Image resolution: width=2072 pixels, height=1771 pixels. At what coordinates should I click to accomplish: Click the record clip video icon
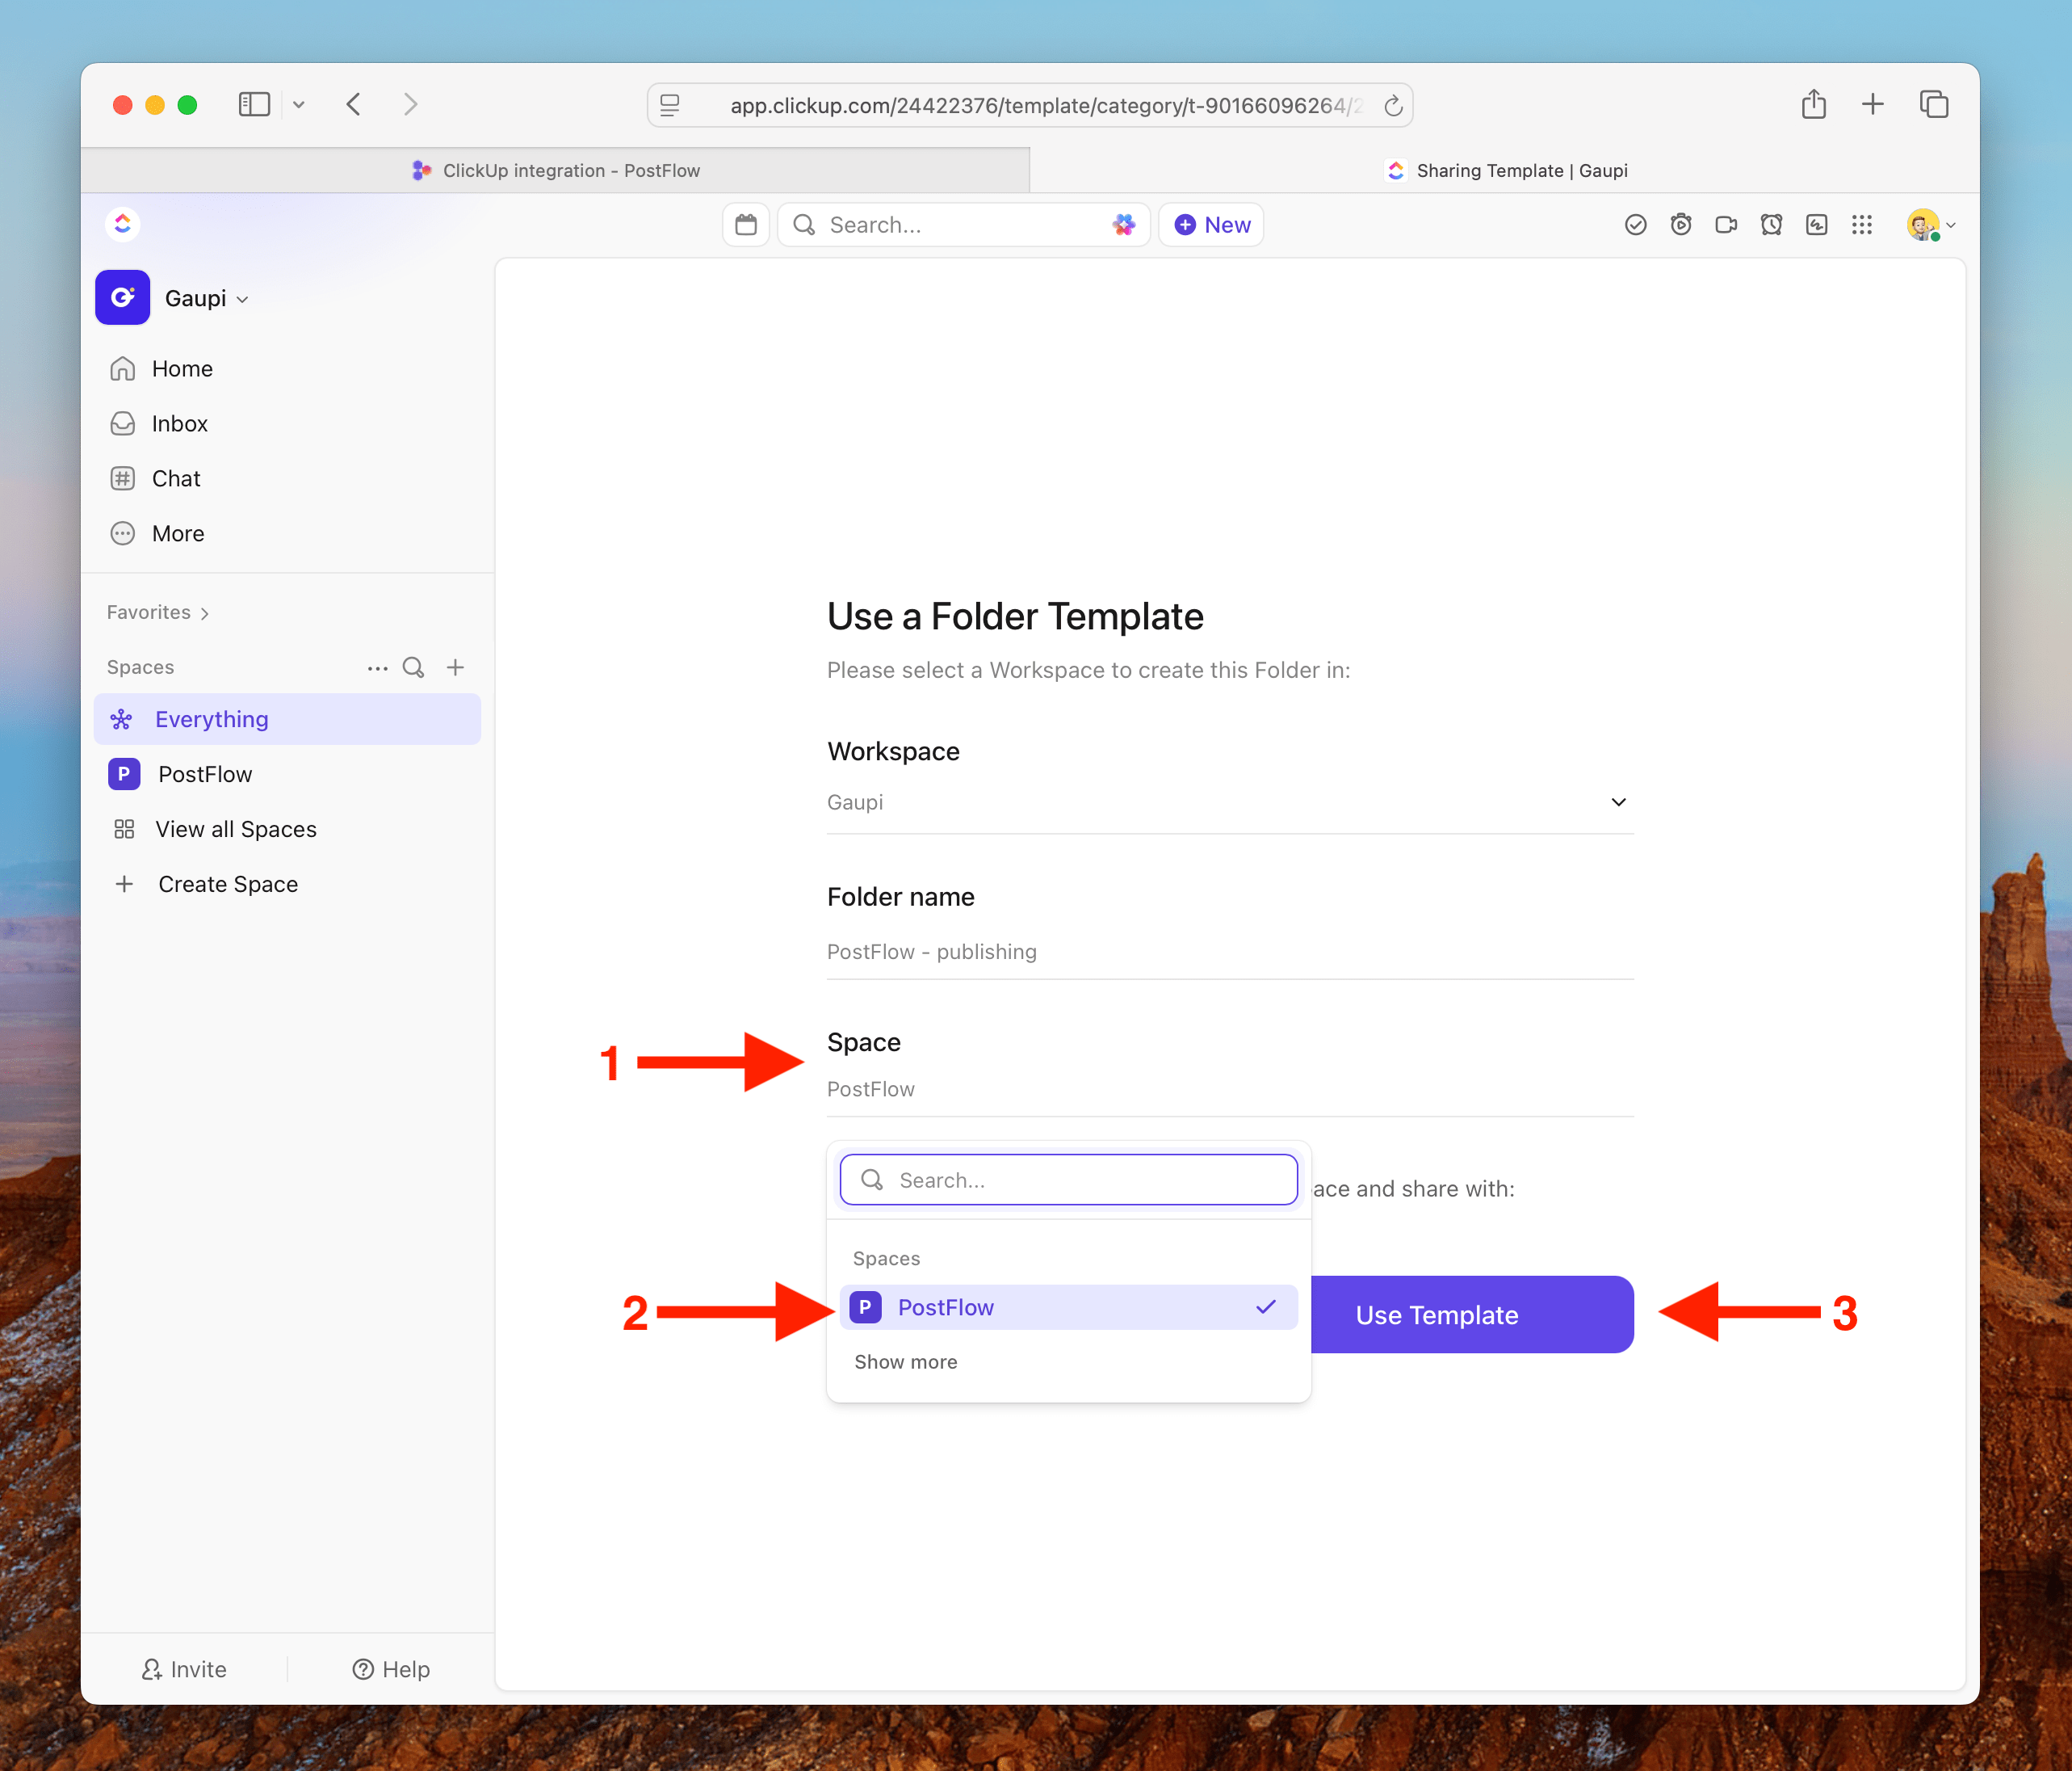pos(1726,224)
